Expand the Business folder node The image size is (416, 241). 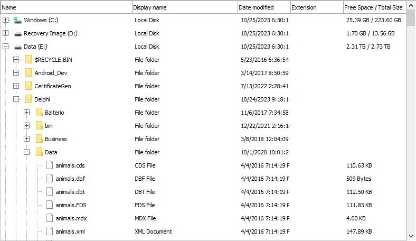pyautogui.click(x=26, y=138)
